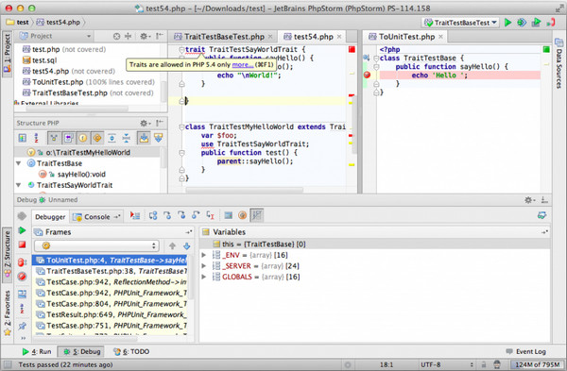Click Scroll from Source target icon in Project panel
Viewport: 567px width, 371px height.
point(116,36)
